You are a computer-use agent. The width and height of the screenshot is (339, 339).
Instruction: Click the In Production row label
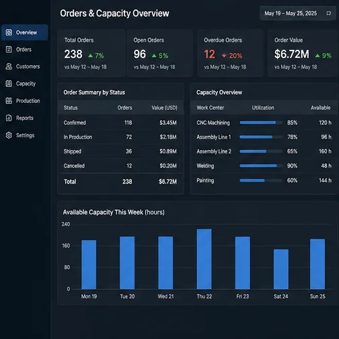click(78, 137)
